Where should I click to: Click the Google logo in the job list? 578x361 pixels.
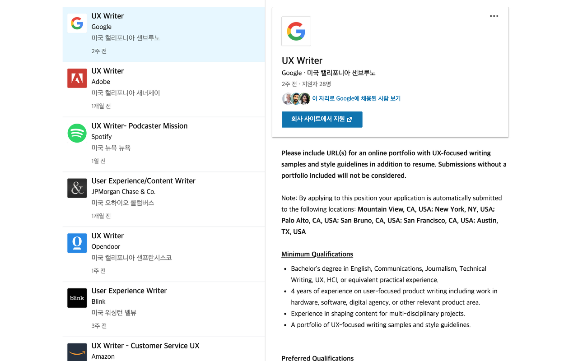click(77, 23)
